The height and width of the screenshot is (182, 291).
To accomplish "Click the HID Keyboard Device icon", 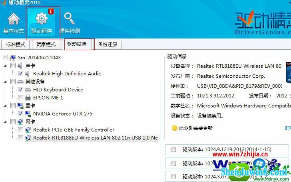I will (x=28, y=90).
